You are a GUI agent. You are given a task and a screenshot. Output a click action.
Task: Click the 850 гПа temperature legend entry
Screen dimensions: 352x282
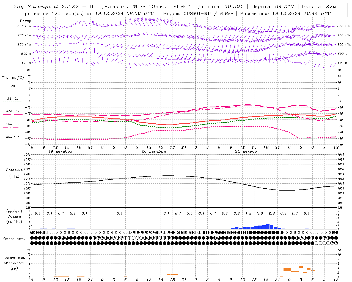point(13,112)
